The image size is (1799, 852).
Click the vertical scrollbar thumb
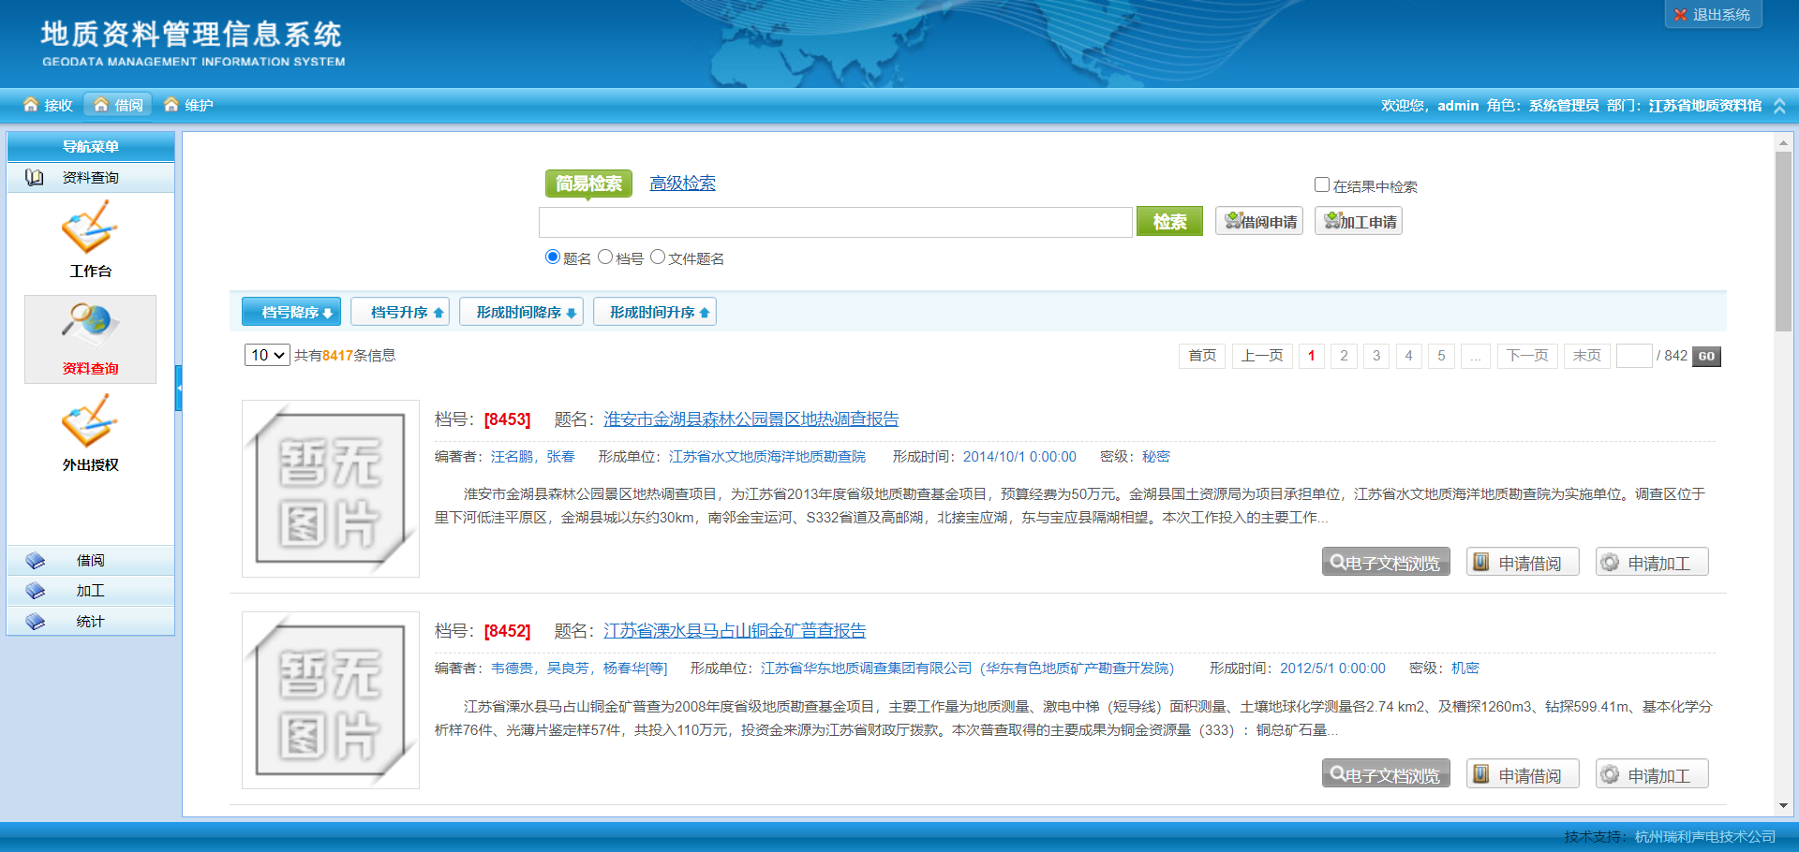(1783, 241)
